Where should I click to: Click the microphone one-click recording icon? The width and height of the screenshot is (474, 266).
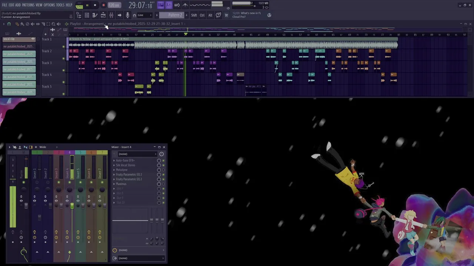127,15
